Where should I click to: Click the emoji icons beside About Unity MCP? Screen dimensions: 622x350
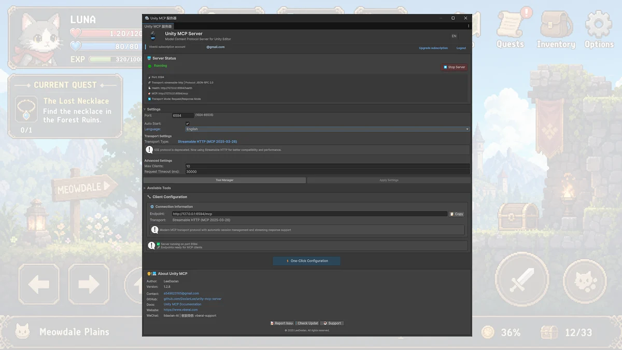[x=152, y=274]
